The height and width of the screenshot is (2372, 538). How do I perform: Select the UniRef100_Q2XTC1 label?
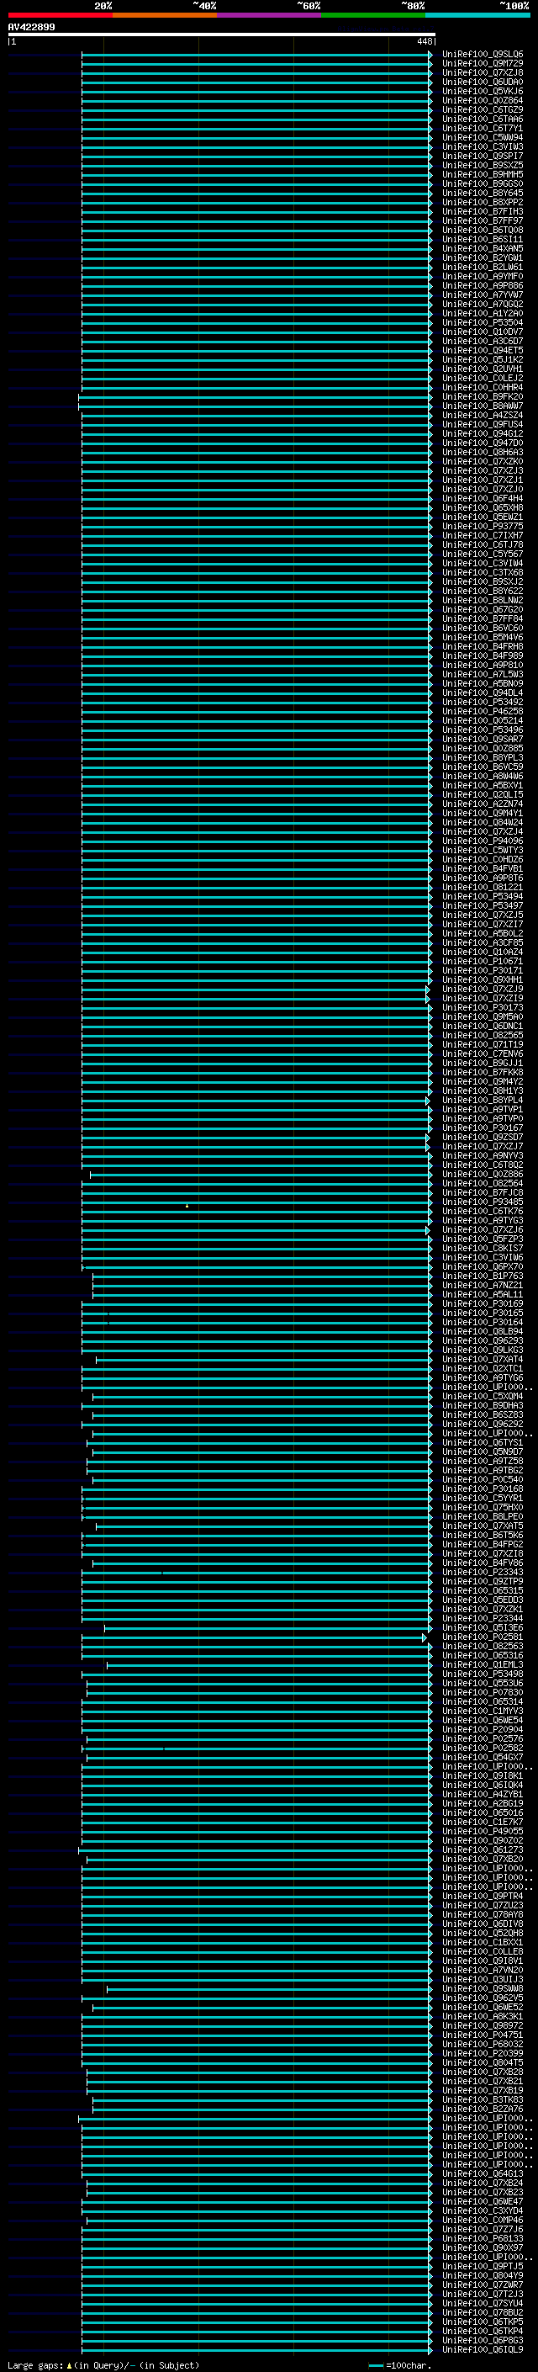point(483,1368)
